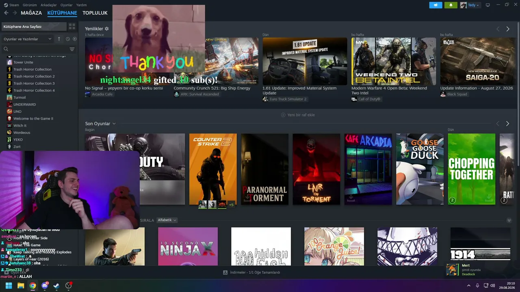This screenshot has height=292, width=520.
Task: Open Kütüphane Ana Sayfası
Action: pos(34,26)
